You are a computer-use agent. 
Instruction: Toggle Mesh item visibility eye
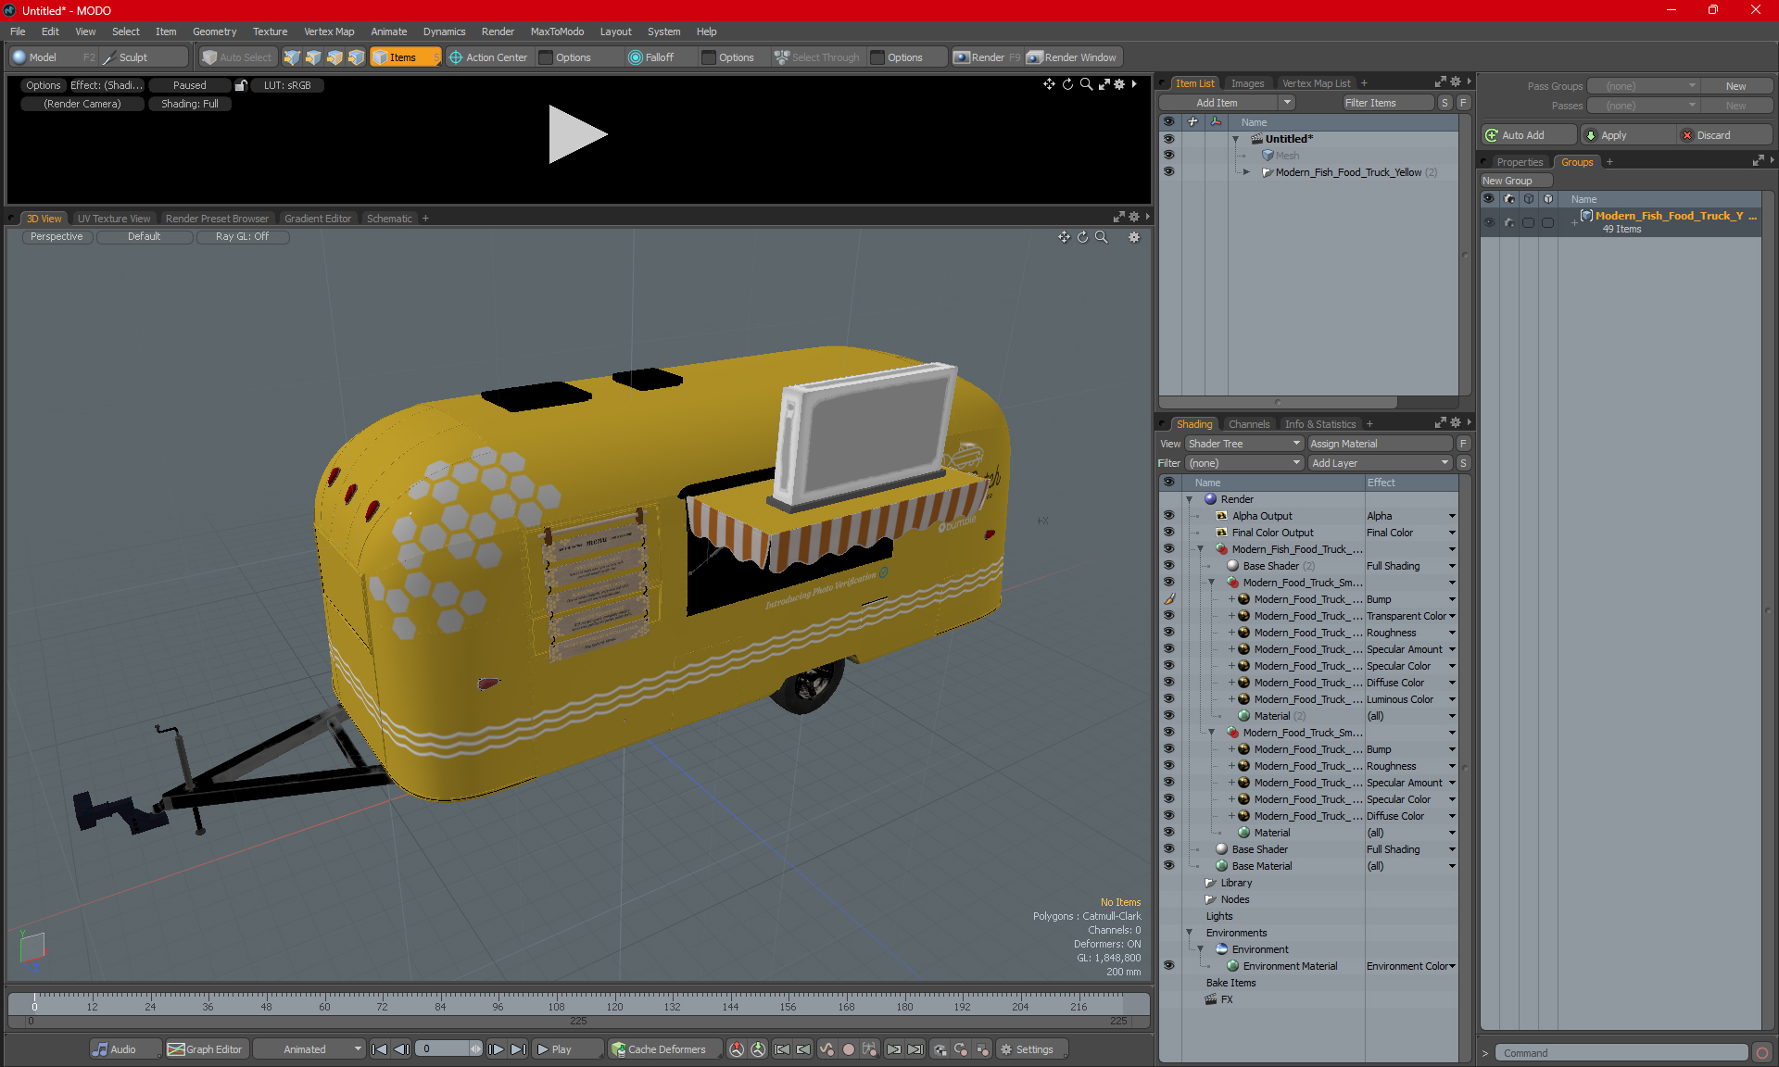click(x=1168, y=156)
